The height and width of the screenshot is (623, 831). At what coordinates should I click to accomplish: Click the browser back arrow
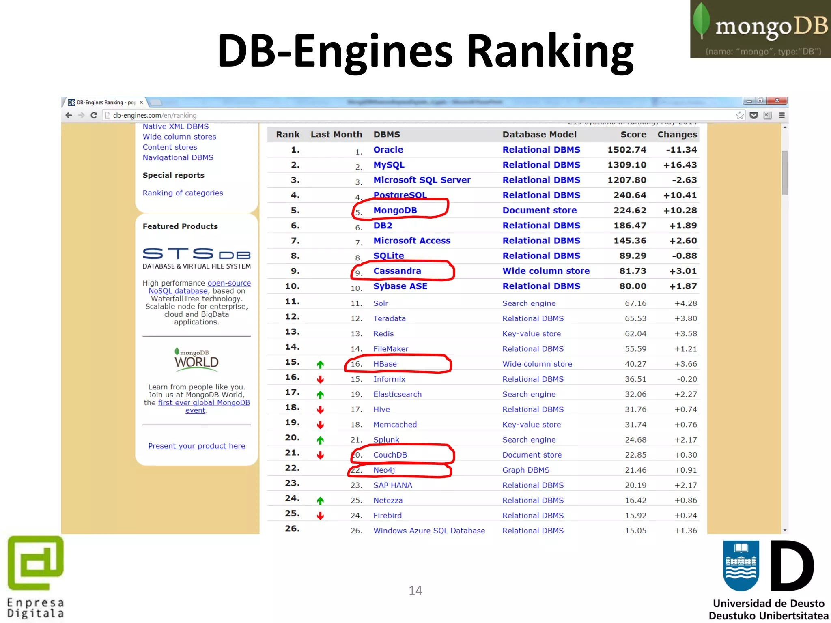click(69, 115)
